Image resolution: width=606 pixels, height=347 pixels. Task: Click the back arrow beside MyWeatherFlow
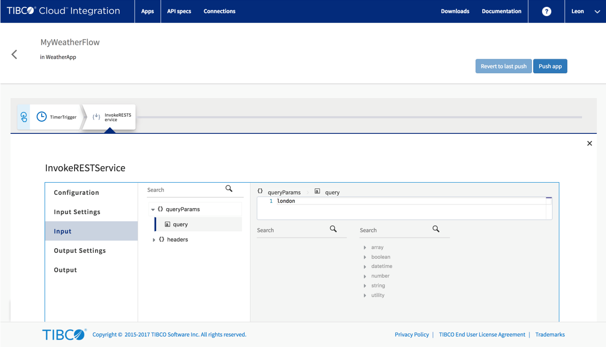(14, 54)
